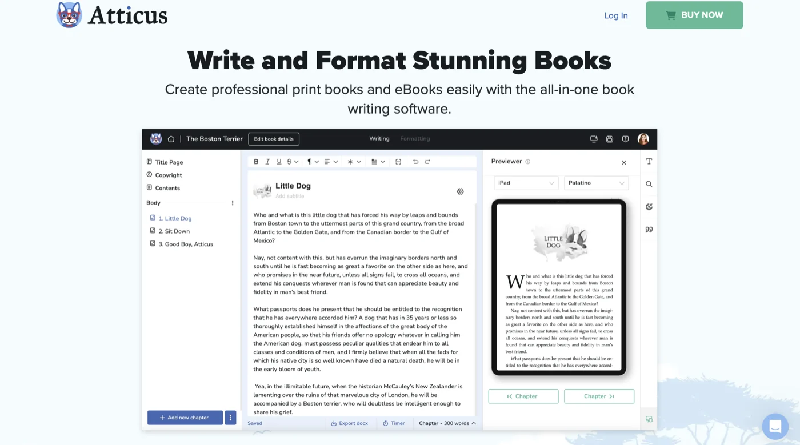Expand the strikethrough options chevron

pyautogui.click(x=296, y=162)
